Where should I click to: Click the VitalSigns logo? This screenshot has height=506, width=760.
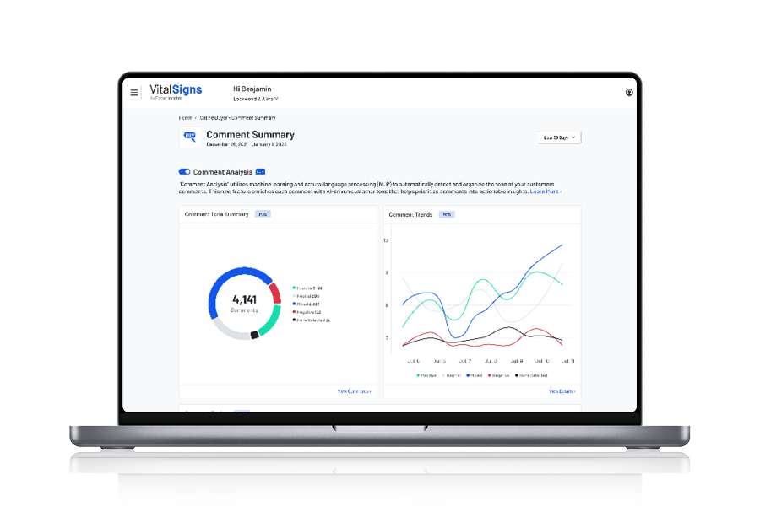176,91
